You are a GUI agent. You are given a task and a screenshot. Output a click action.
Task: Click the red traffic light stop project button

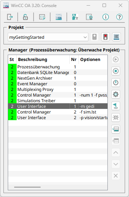point(105,37)
